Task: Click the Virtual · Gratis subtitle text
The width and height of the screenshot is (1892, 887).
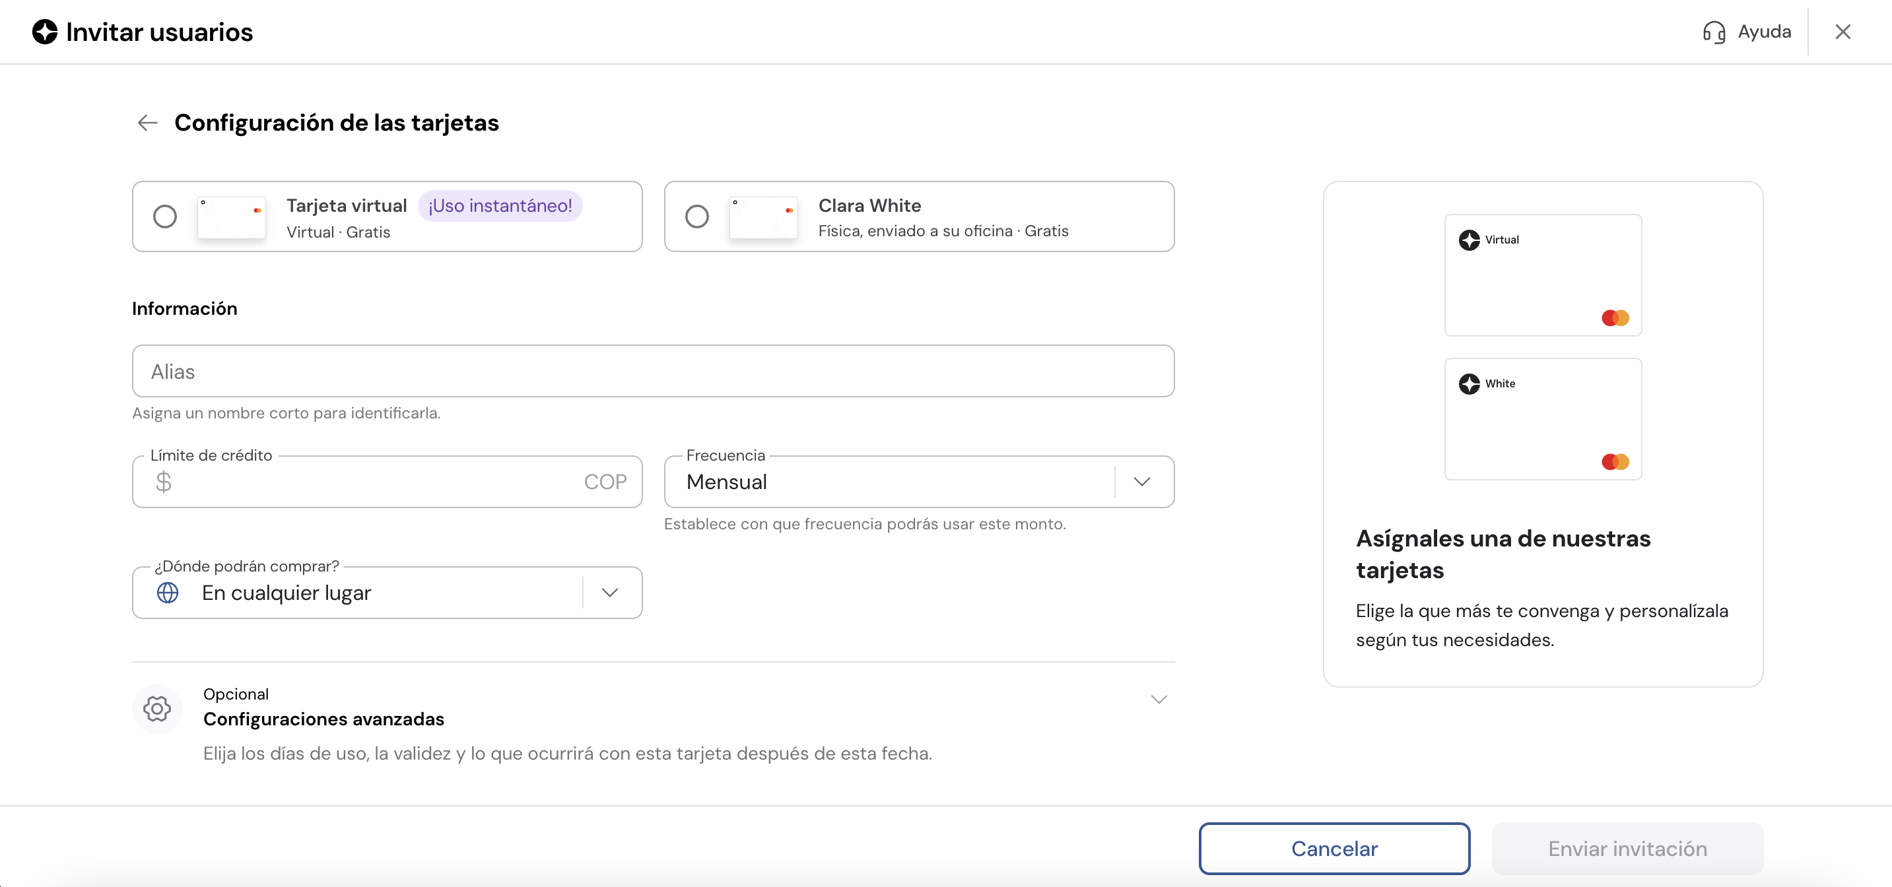Action: click(338, 232)
